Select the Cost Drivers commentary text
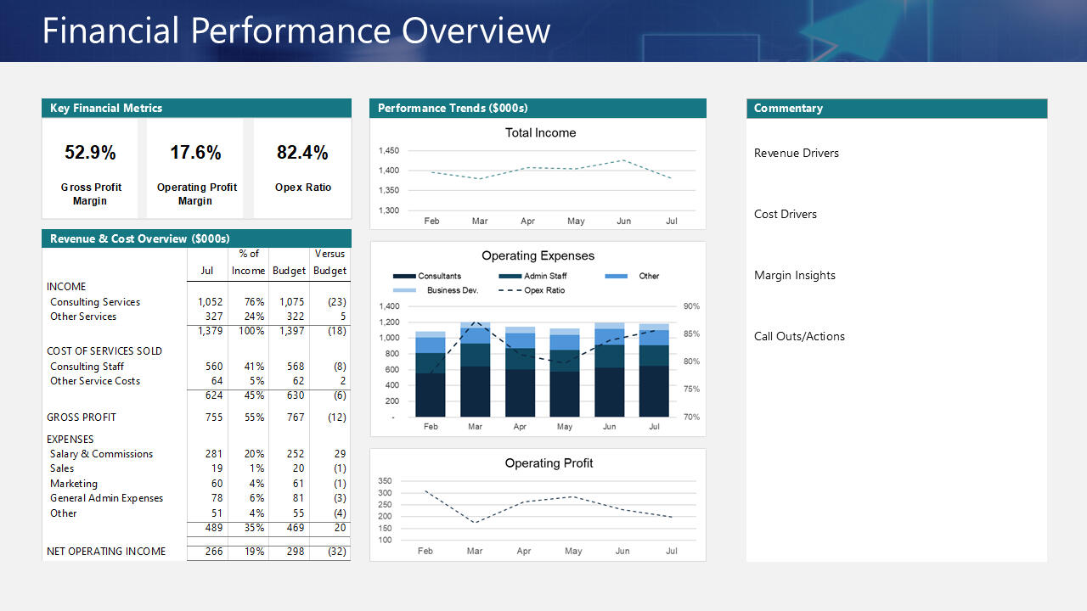 click(785, 214)
